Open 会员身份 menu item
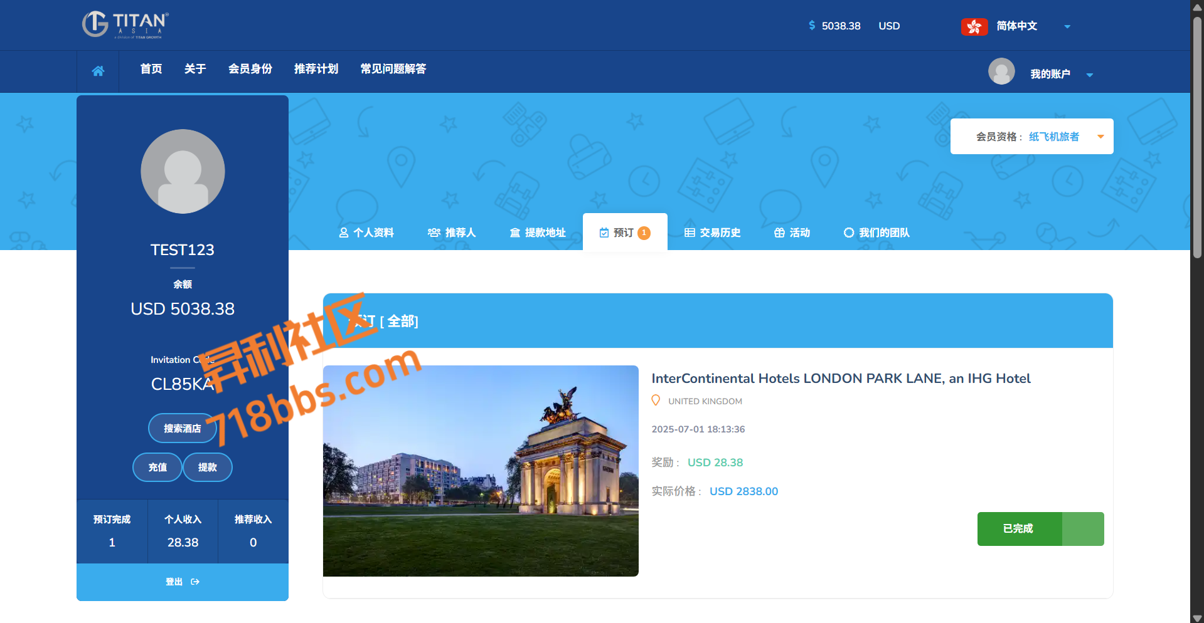The image size is (1204, 623). (250, 69)
